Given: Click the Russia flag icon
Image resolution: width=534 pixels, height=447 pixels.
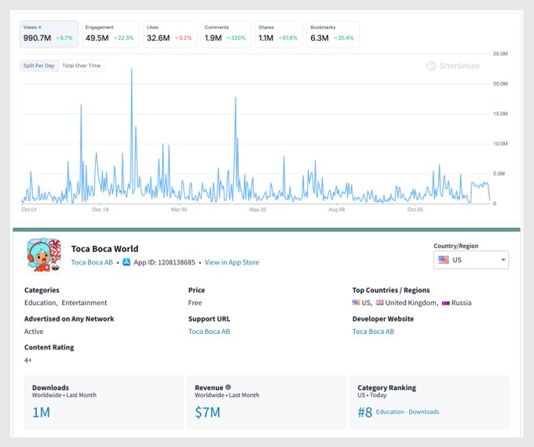Looking at the screenshot, I should point(445,302).
